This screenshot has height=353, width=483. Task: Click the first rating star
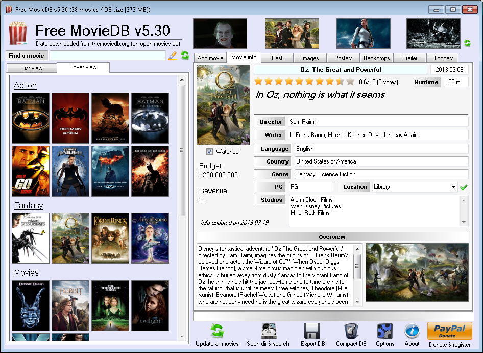[258, 82]
